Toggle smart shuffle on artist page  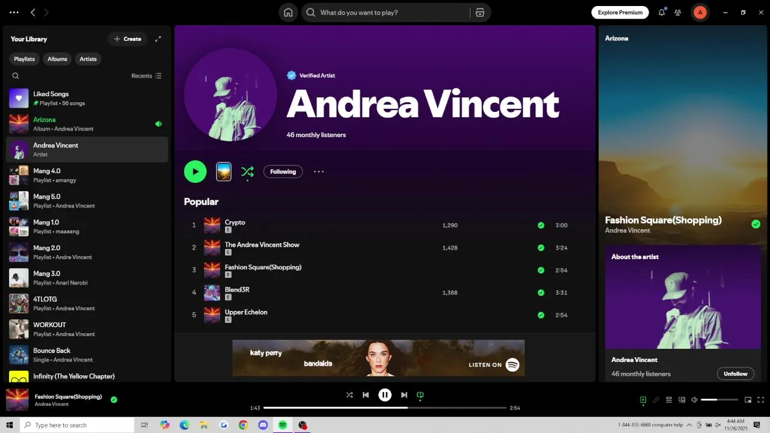coord(247,172)
